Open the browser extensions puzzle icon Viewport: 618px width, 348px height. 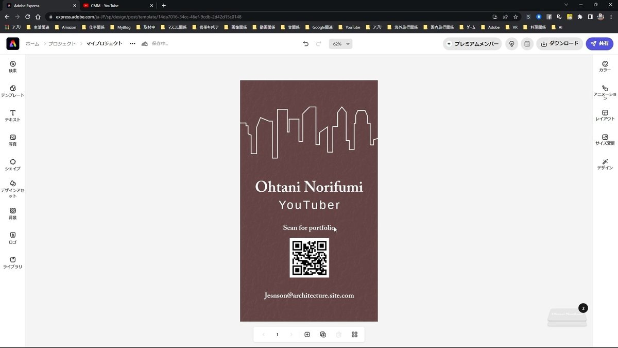(580, 16)
